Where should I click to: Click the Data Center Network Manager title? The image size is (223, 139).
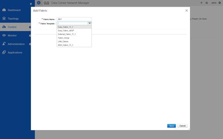pos(70,3)
